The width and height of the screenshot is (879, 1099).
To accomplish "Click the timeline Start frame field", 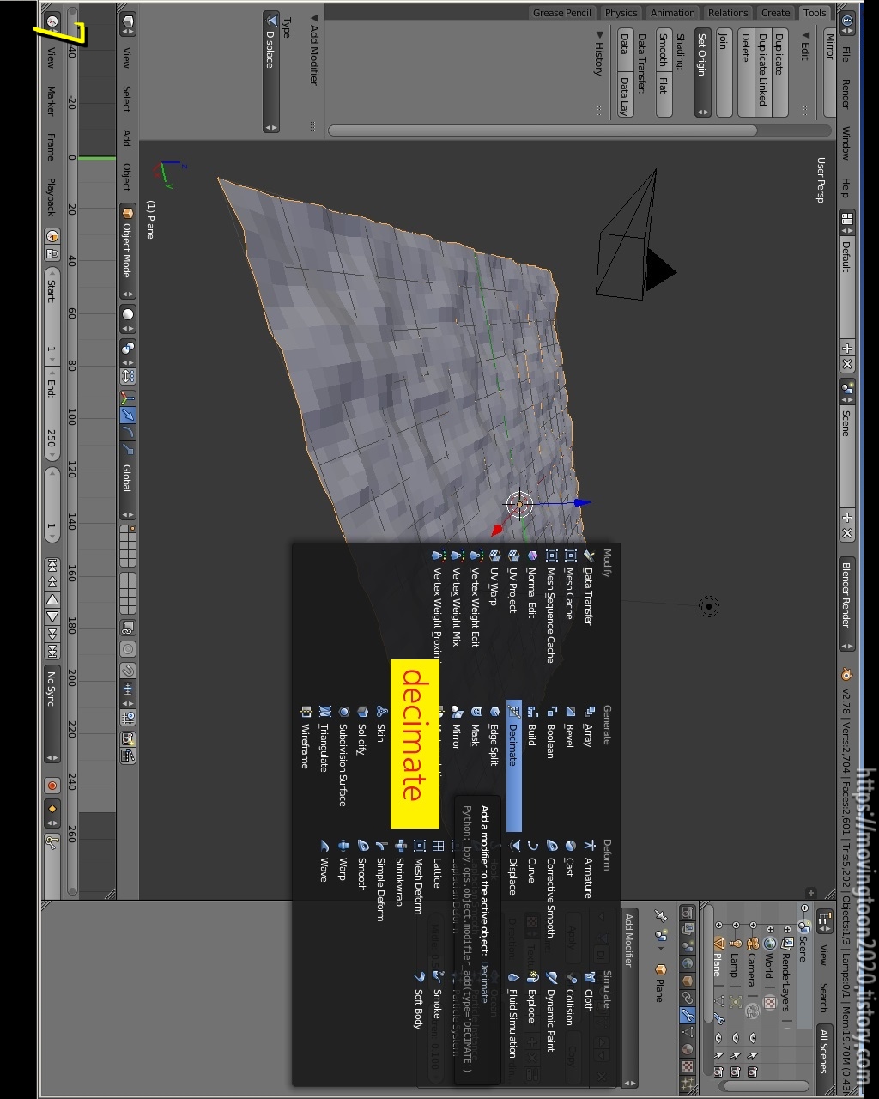I will (52, 316).
